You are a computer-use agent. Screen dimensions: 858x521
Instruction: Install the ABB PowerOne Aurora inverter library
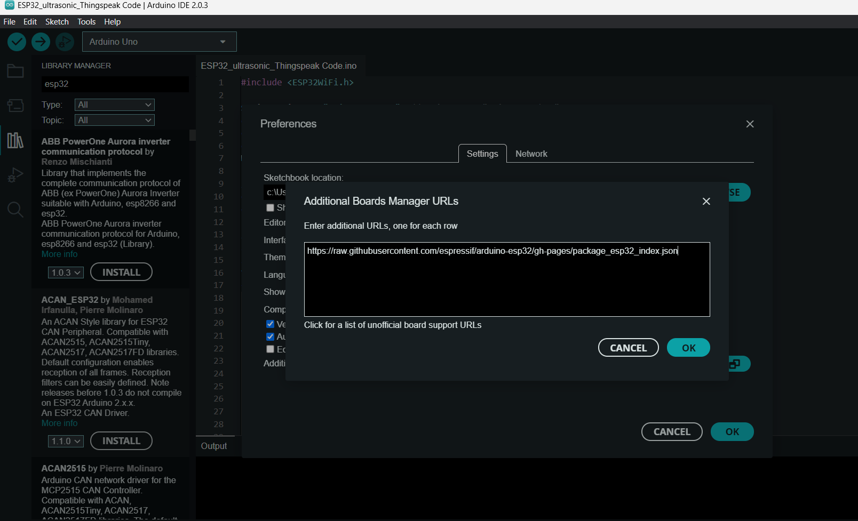tap(121, 272)
